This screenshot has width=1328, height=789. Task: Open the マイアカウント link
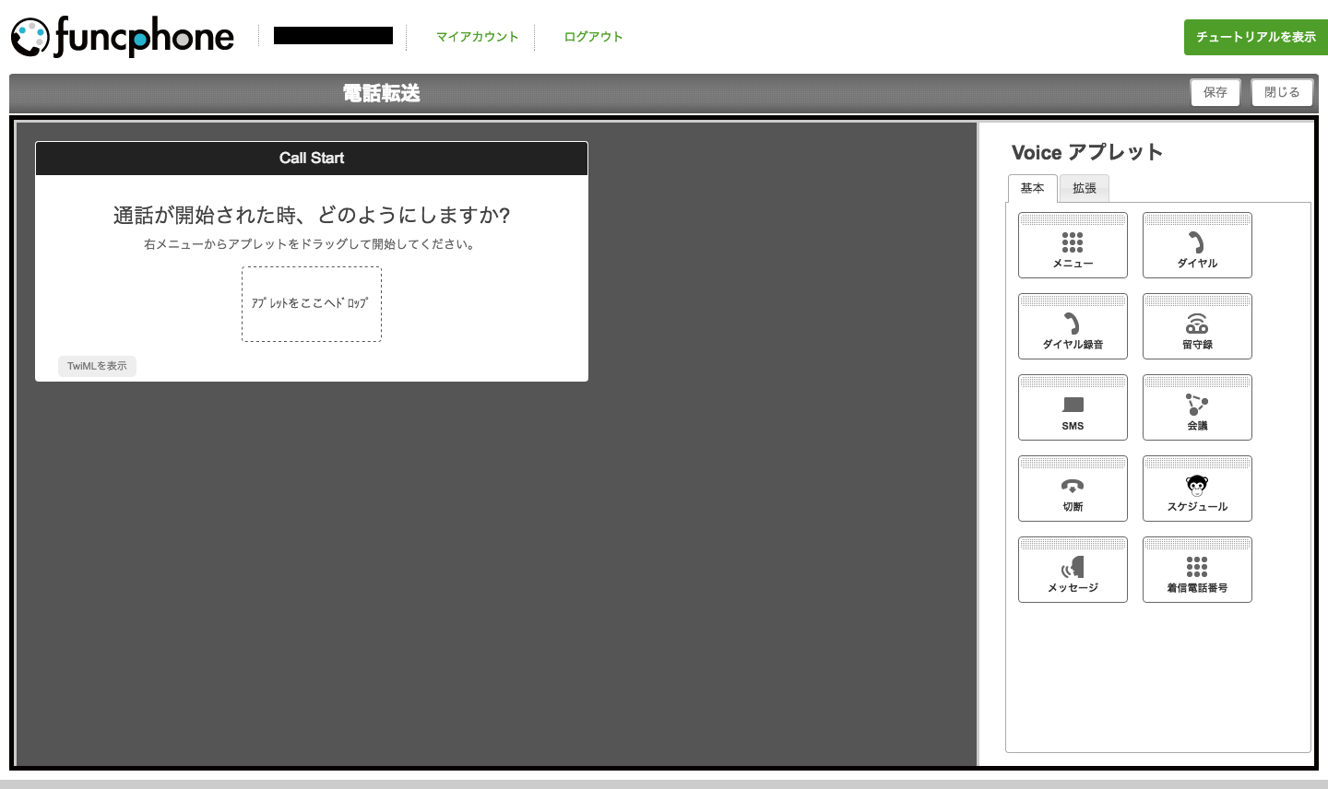pos(477,37)
